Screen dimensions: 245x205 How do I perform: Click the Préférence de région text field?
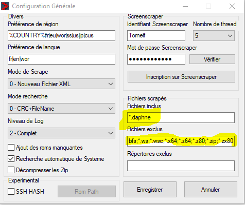tap(61, 35)
